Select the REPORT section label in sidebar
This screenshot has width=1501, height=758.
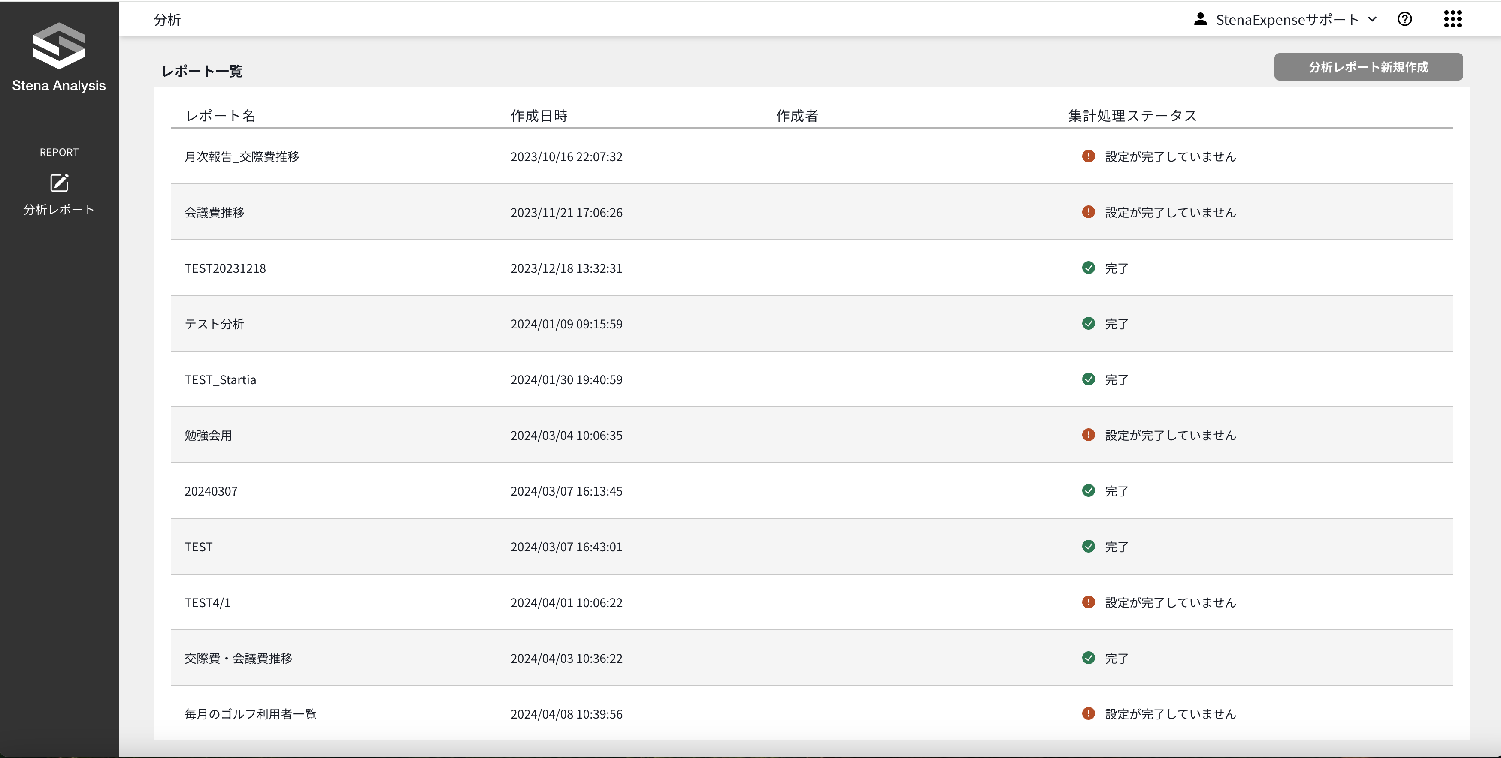click(x=59, y=153)
